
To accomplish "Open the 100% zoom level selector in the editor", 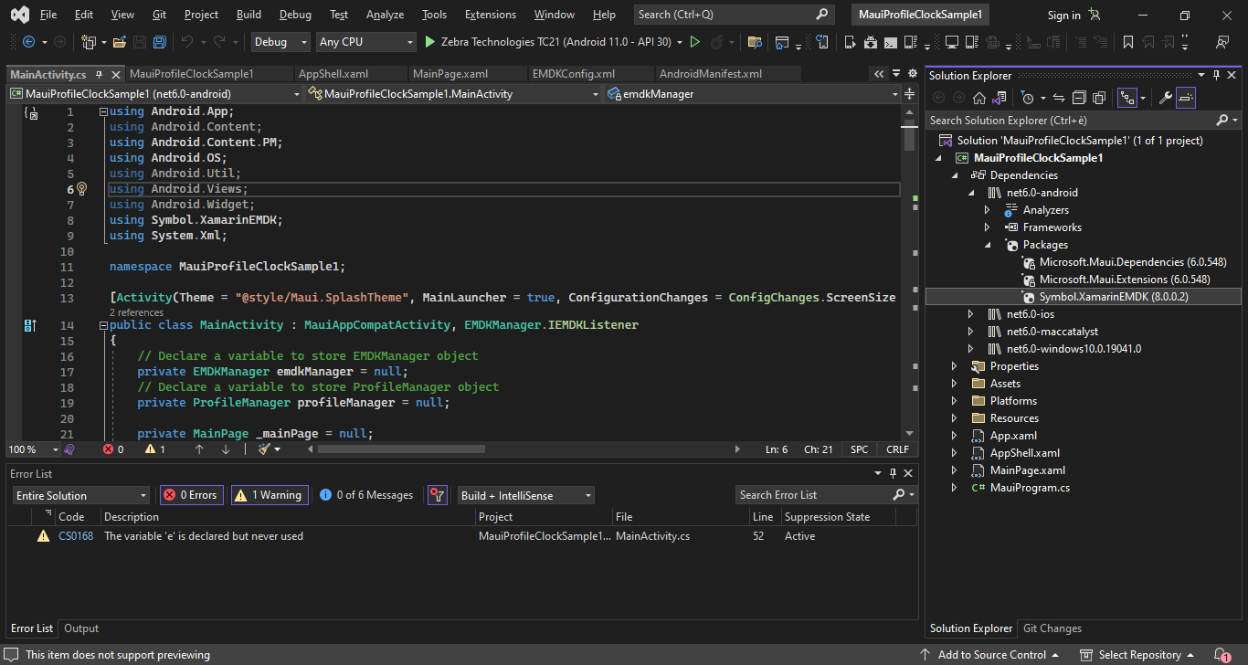I will click(32, 449).
